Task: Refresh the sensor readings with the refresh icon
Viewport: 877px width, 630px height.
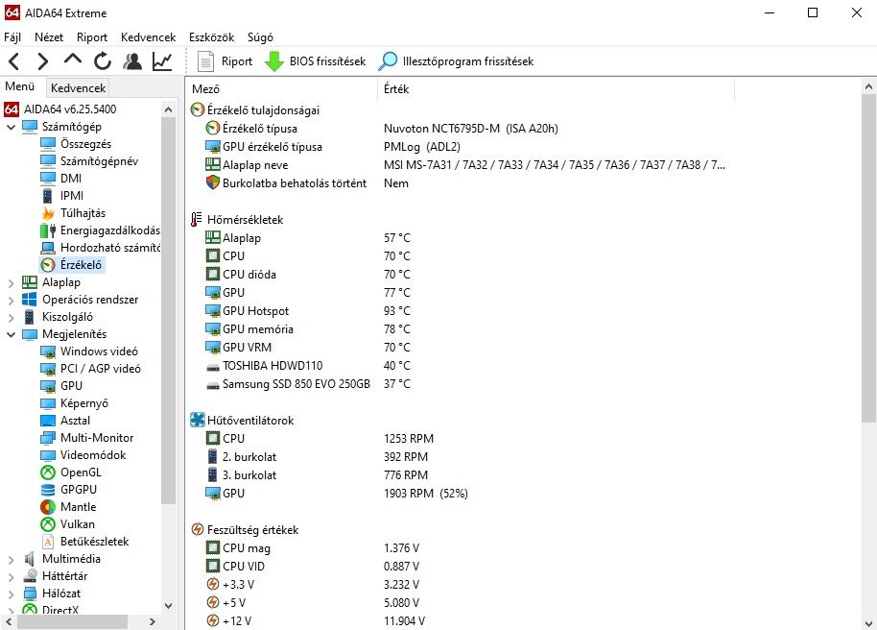Action: click(x=103, y=61)
